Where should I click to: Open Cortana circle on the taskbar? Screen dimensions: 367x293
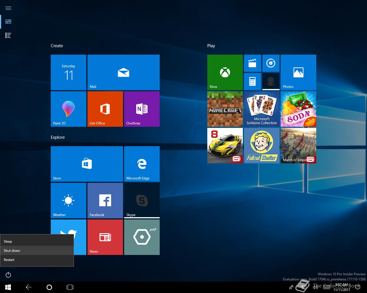tap(49, 287)
